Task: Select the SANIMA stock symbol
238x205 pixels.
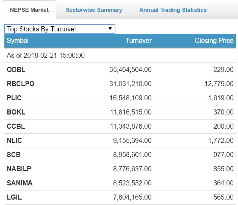Action: coord(20,183)
